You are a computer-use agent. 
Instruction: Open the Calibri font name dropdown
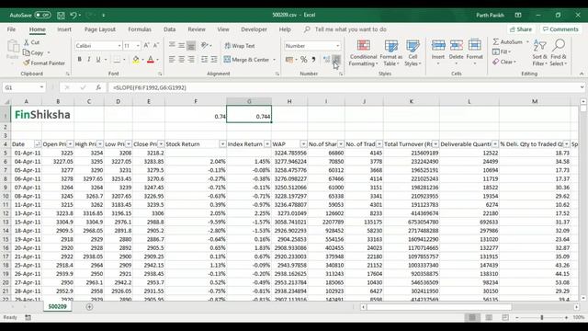(119, 46)
